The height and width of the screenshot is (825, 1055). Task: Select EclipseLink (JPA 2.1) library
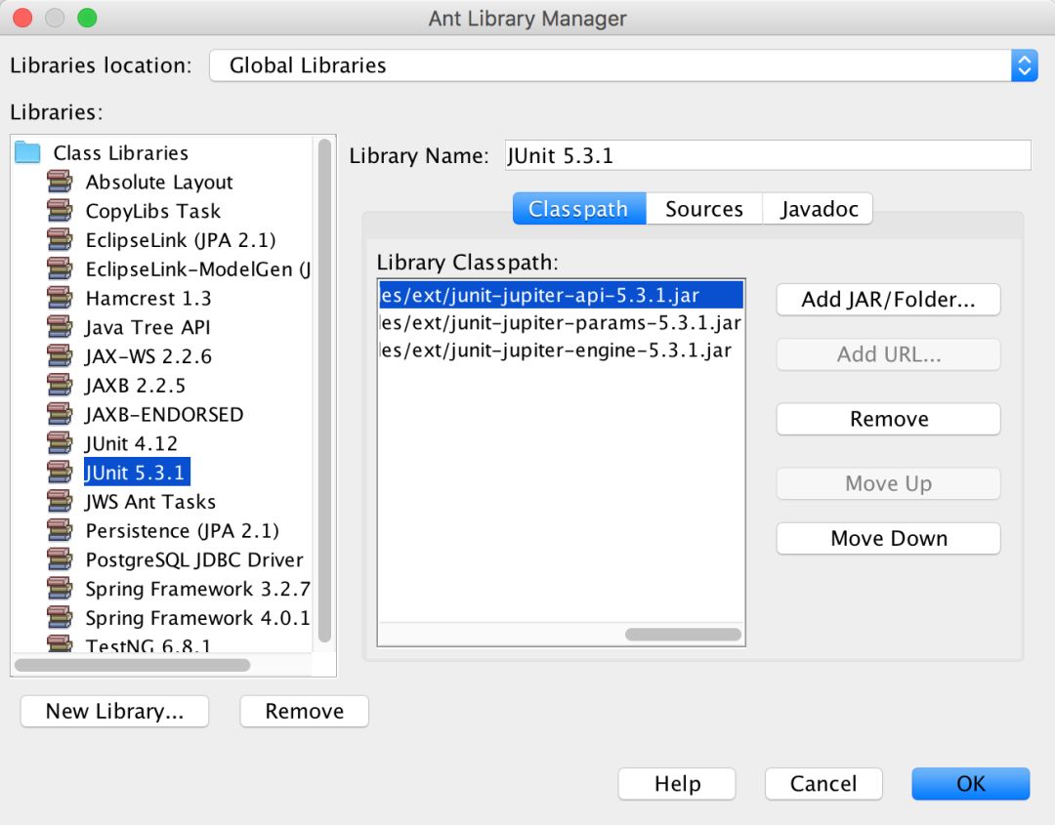181,240
